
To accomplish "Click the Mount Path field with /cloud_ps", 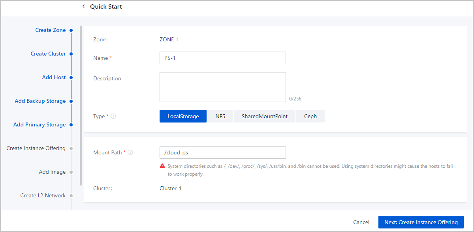I will pos(223,152).
